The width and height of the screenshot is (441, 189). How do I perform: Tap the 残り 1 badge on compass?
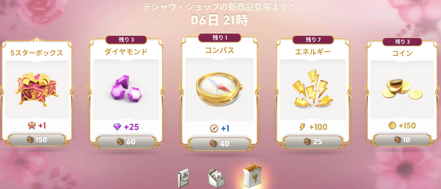coord(219,38)
